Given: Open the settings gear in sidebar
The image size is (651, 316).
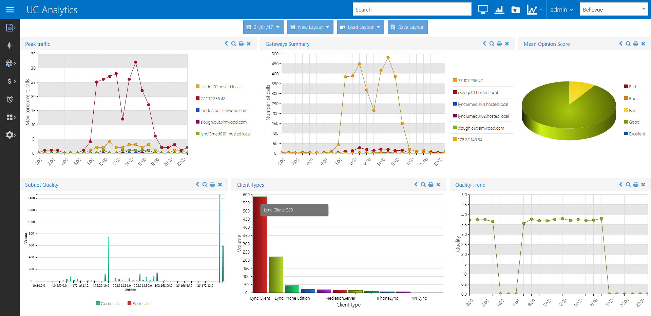Looking at the screenshot, I should point(10,135).
